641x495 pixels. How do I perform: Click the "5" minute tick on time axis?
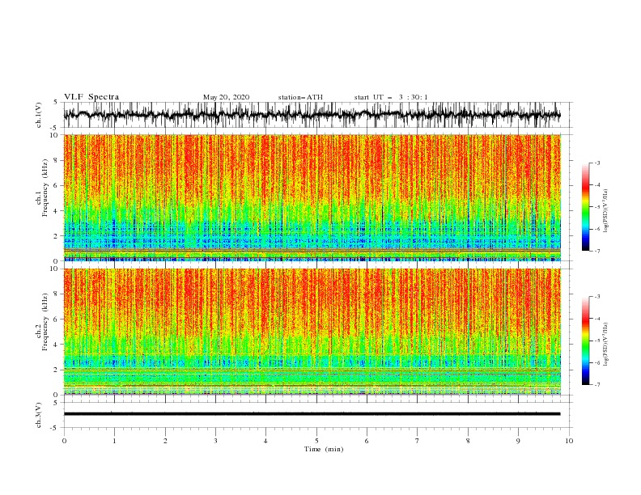pos(316,441)
